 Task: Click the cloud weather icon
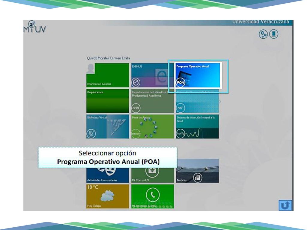pyautogui.click(x=107, y=196)
